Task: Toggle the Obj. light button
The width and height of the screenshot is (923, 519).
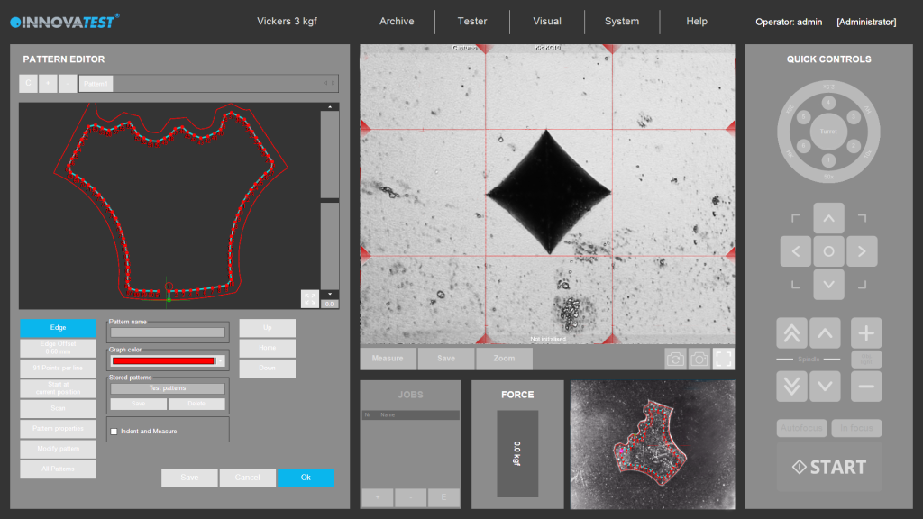Action: 866,359
